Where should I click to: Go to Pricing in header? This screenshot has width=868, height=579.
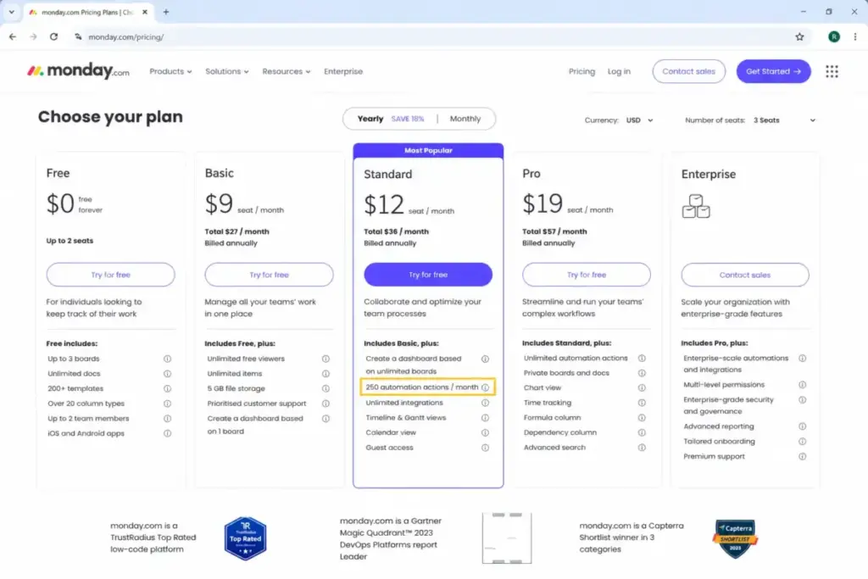(581, 71)
